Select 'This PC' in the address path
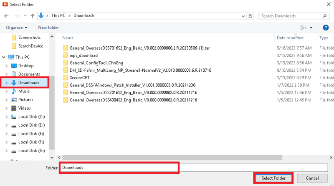The image size is (334, 186). pos(58,15)
